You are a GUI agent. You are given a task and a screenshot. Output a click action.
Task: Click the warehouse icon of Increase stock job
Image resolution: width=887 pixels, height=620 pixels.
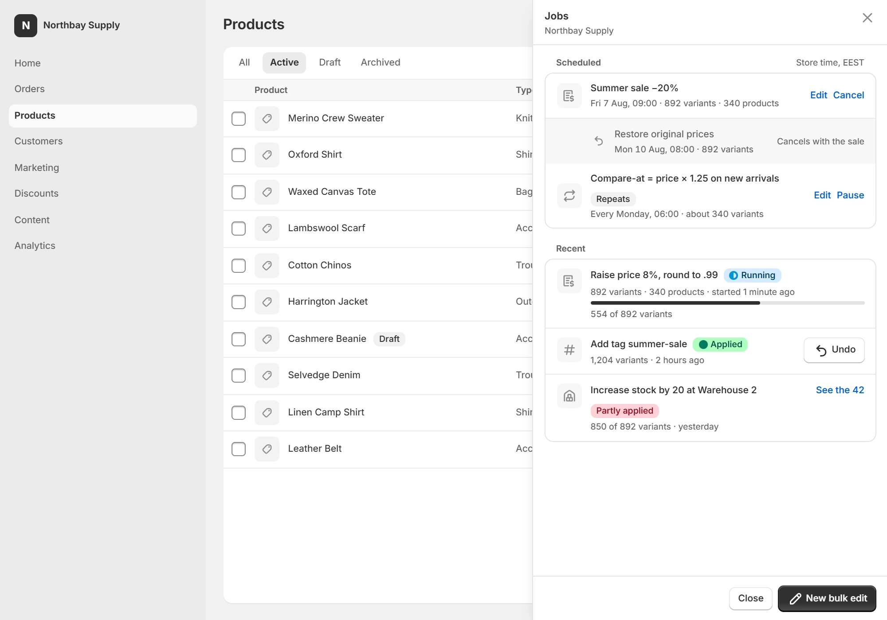pos(569,396)
